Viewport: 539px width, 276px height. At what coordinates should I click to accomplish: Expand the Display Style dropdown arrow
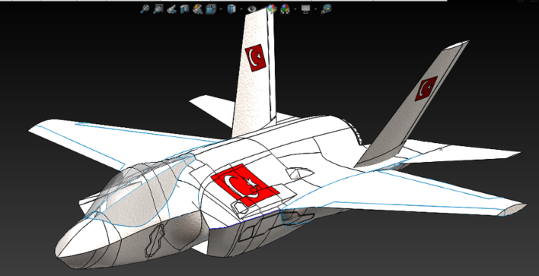241,9
